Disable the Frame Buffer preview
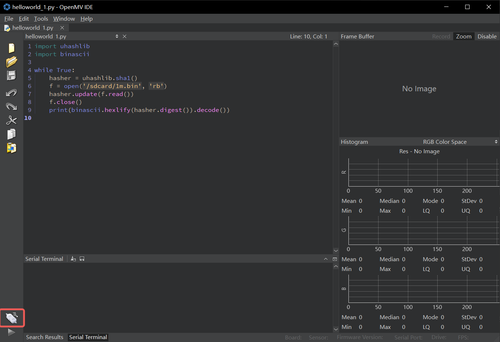 click(487, 36)
